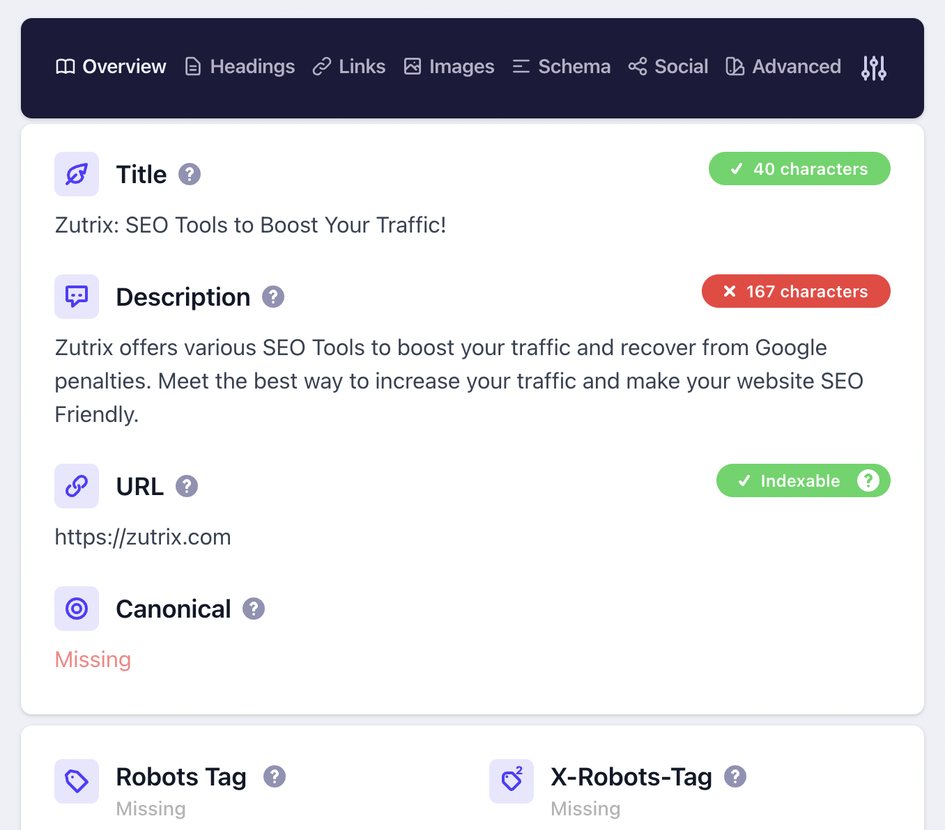This screenshot has height=830, width=945.
Task: Click the 40 characters badge
Action: pos(799,169)
